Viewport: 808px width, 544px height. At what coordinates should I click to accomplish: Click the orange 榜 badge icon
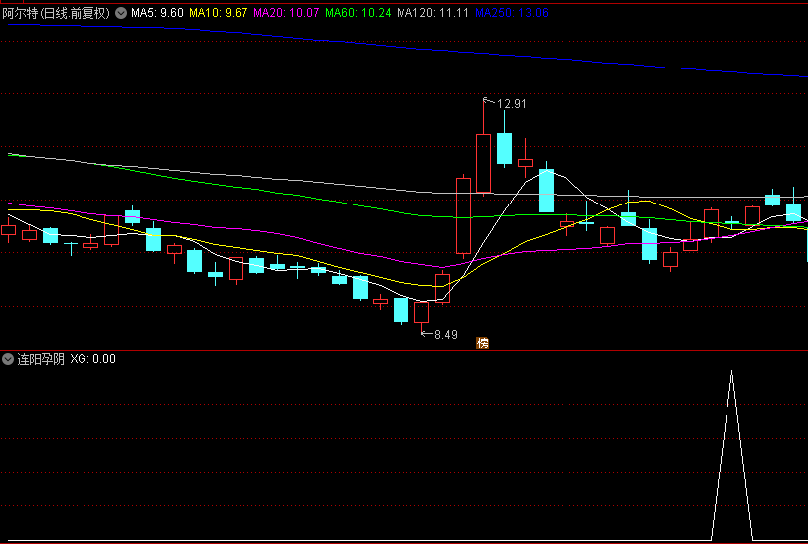pos(482,343)
